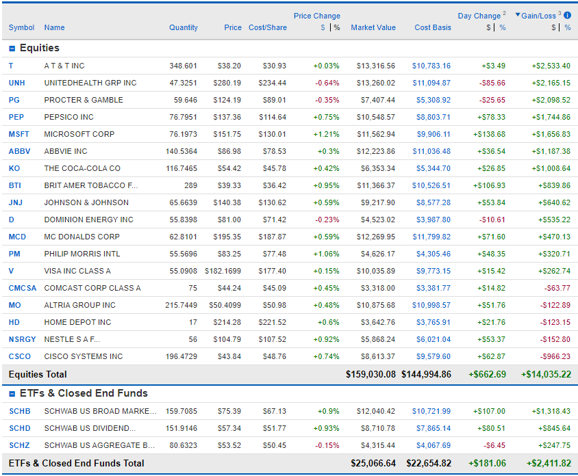Open AT&T cost basis $10,783.16

[x=431, y=66]
